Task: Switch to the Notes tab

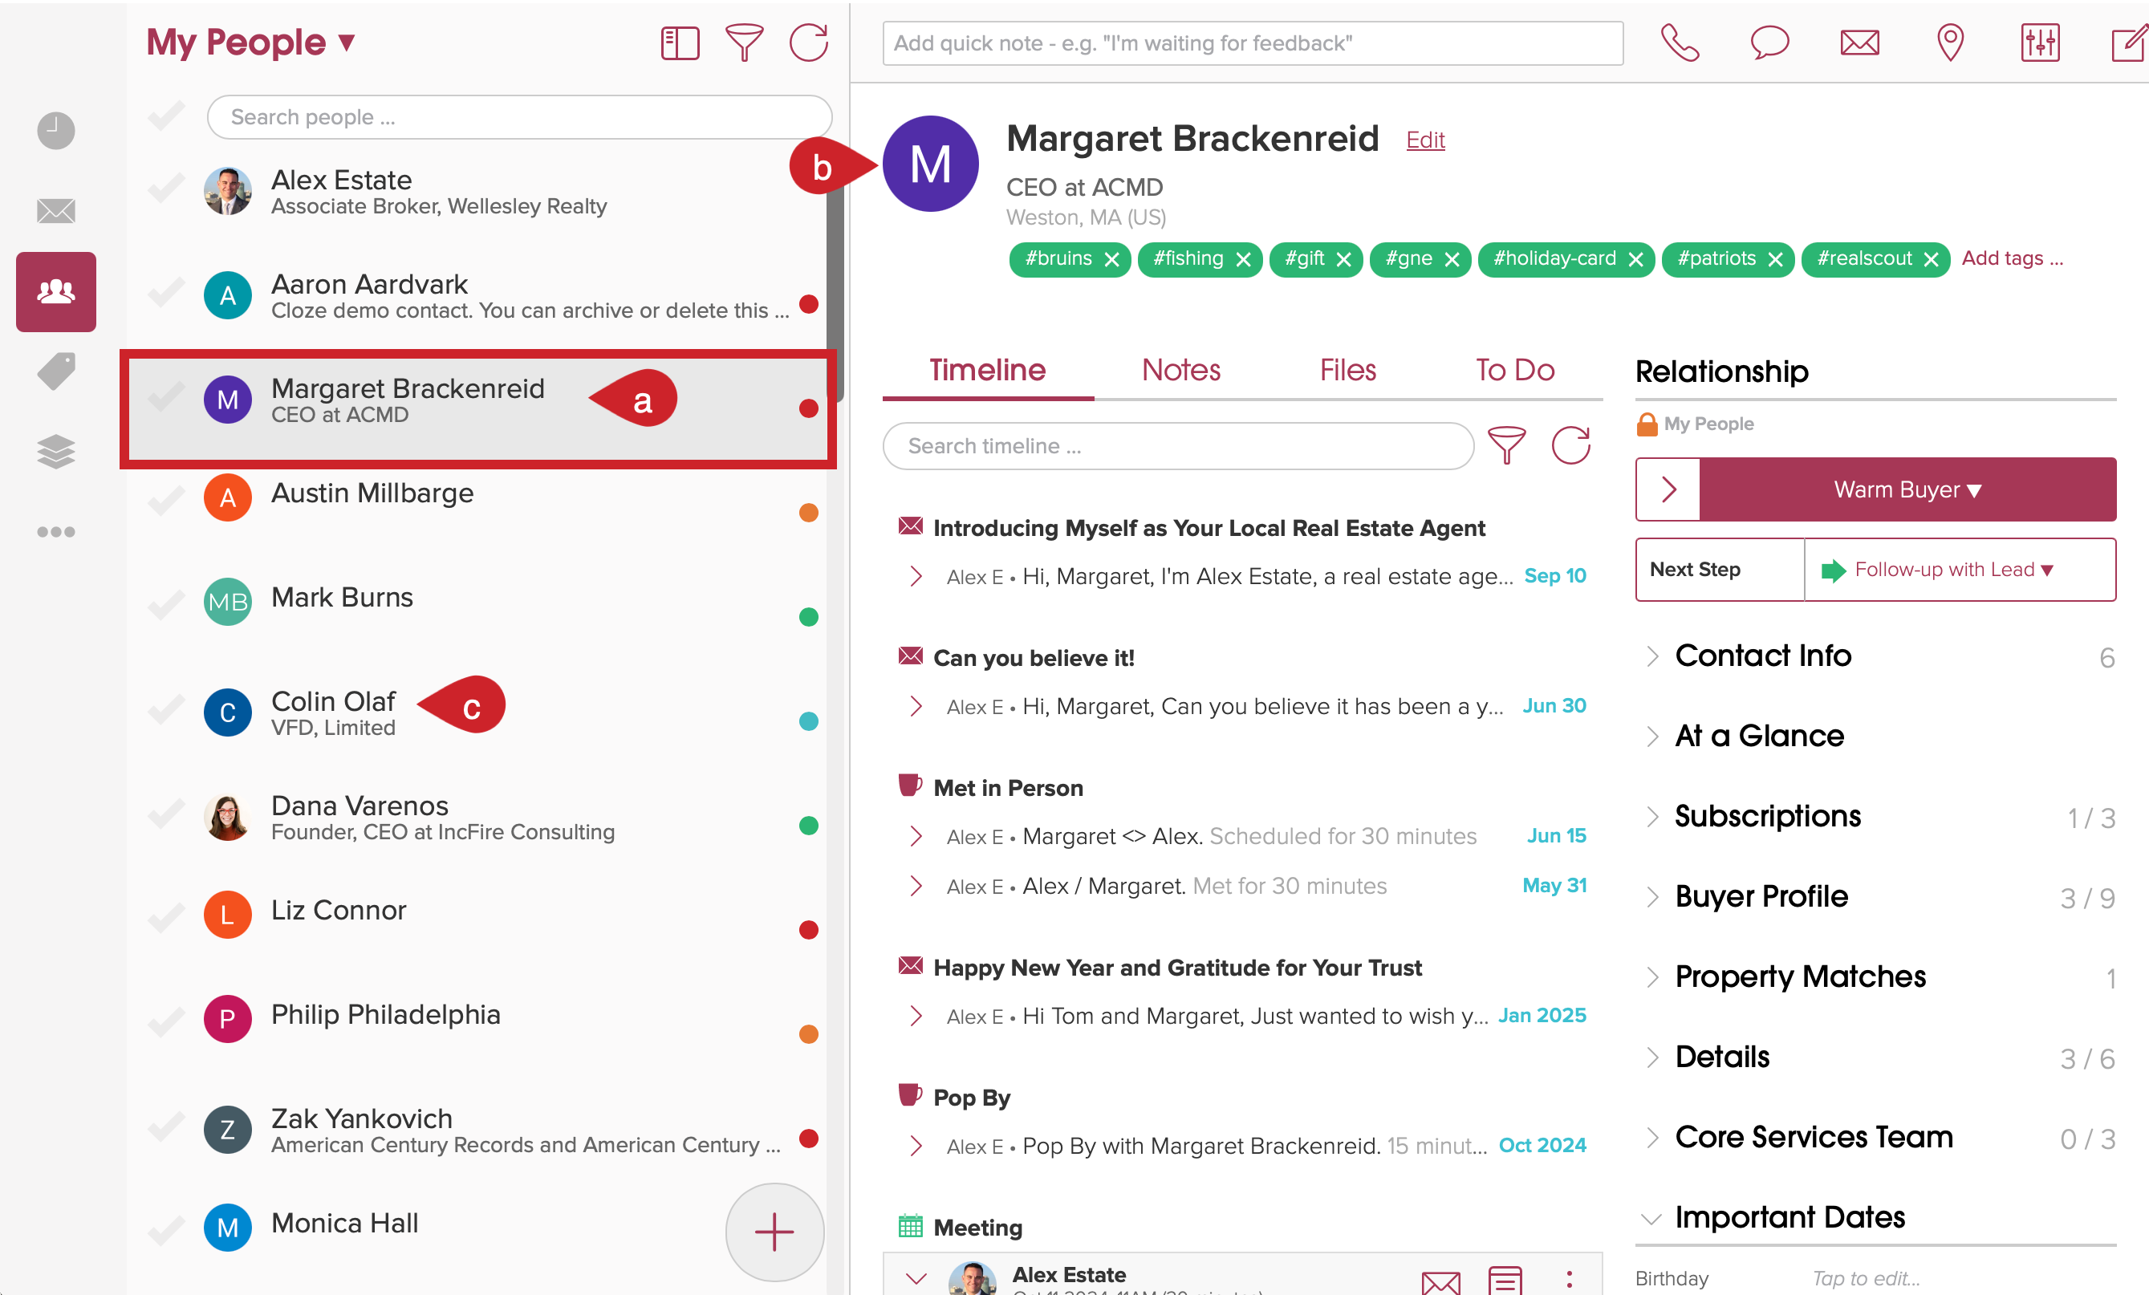Action: [1180, 371]
